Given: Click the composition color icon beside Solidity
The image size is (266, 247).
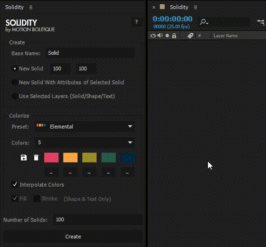Looking at the screenshot, I should coord(162,7).
